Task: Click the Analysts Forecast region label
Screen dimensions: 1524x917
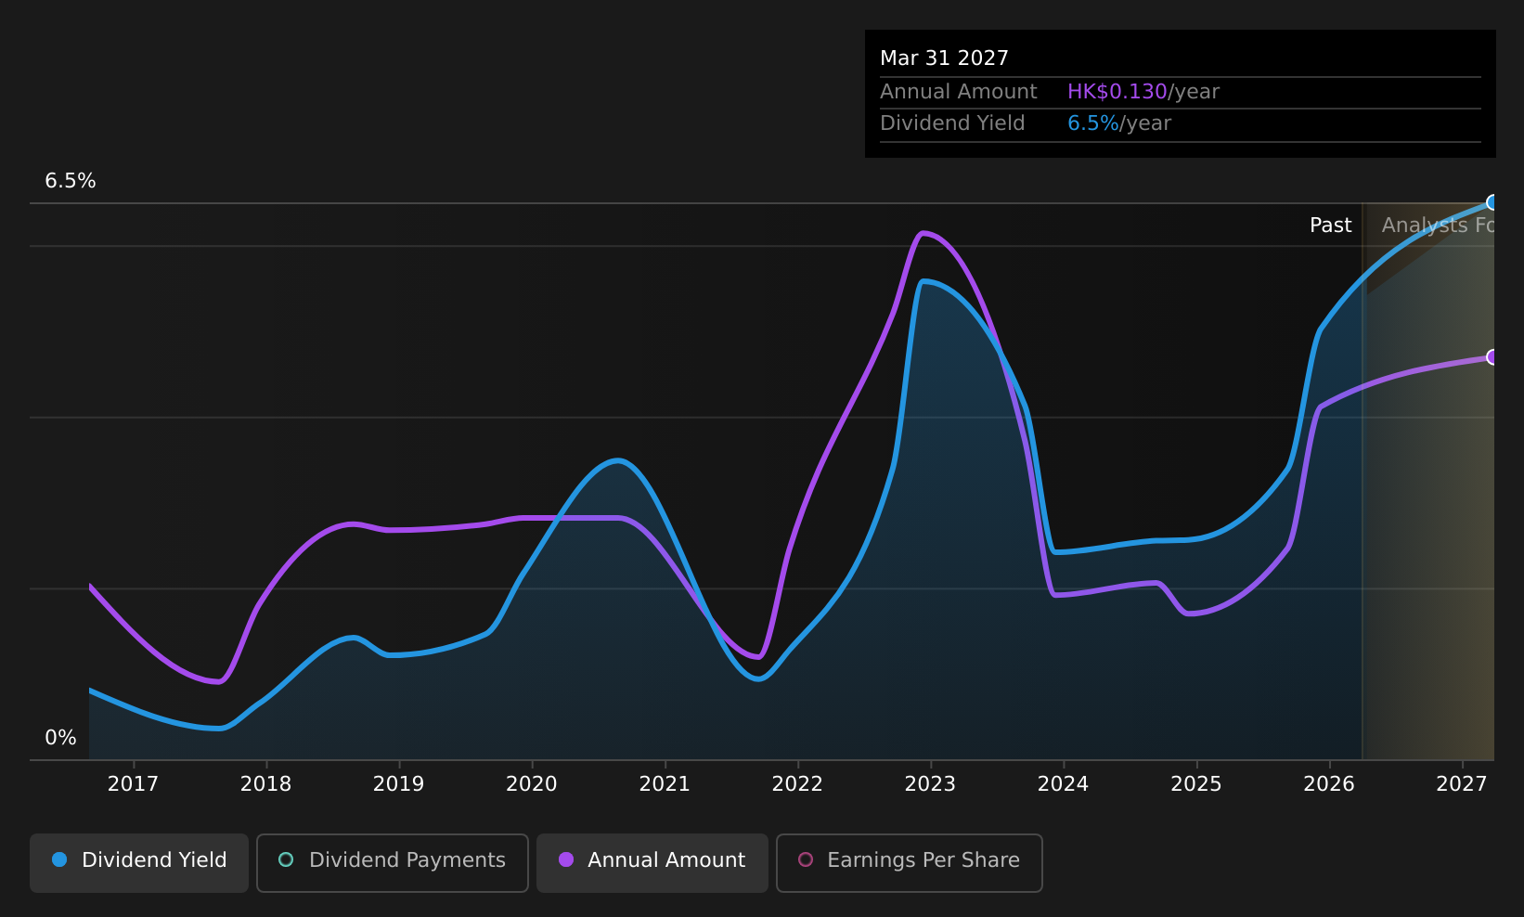Action: [1438, 226]
